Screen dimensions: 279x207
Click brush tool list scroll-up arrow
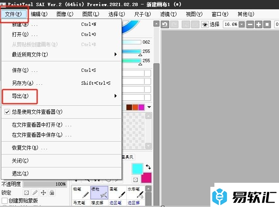click(x=149, y=189)
